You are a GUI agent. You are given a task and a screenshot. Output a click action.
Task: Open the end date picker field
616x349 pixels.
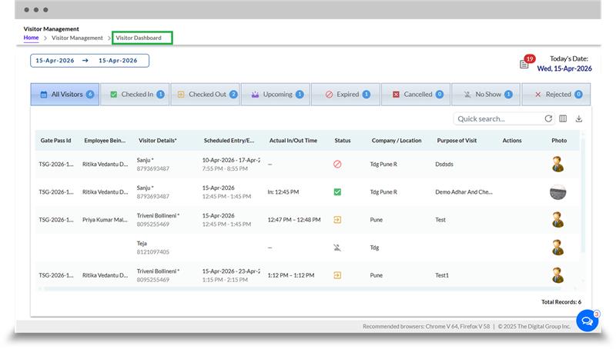point(118,61)
